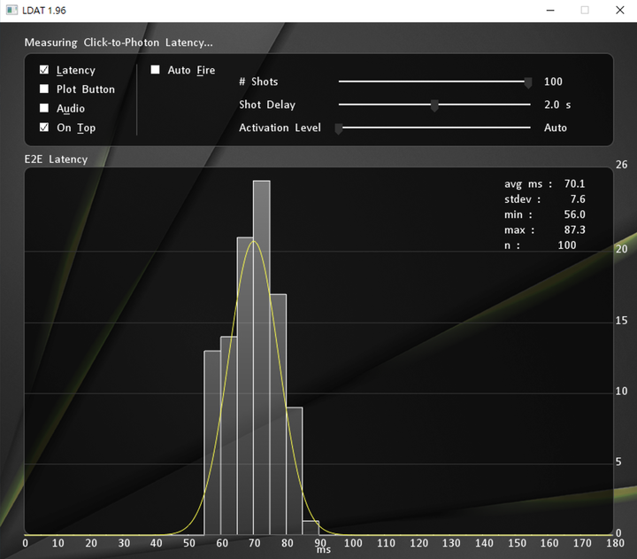
Task: Click the tallest histogram bar near 70 ms
Action: click(262, 358)
